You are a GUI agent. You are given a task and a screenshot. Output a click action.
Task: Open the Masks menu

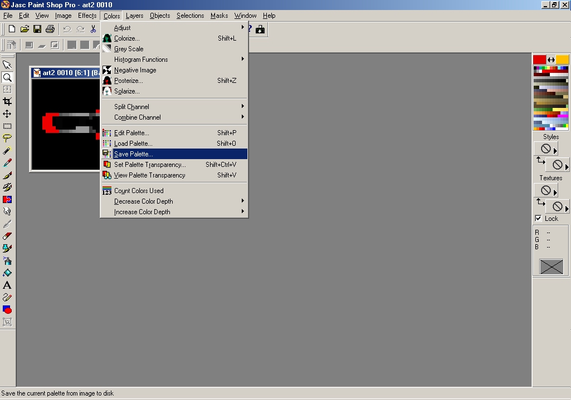[x=219, y=15]
